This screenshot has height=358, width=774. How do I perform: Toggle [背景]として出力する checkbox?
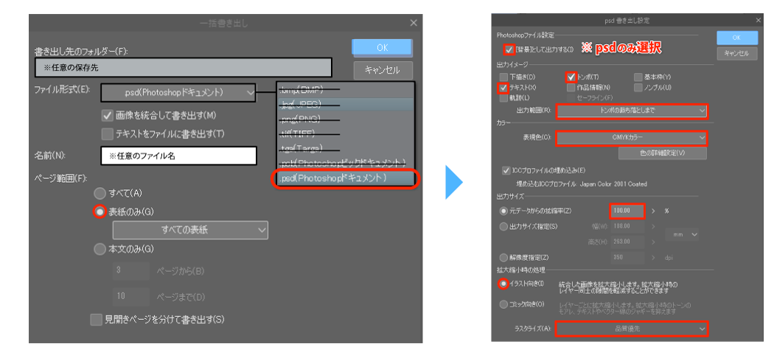509,49
